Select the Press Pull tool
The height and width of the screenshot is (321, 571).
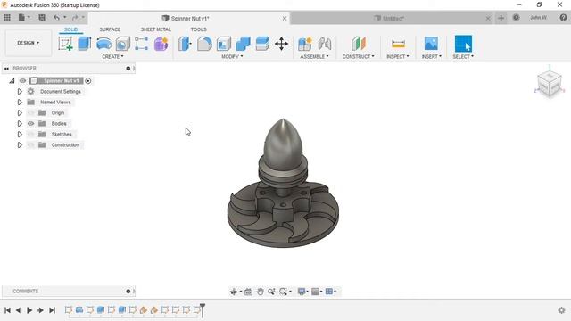[185, 44]
